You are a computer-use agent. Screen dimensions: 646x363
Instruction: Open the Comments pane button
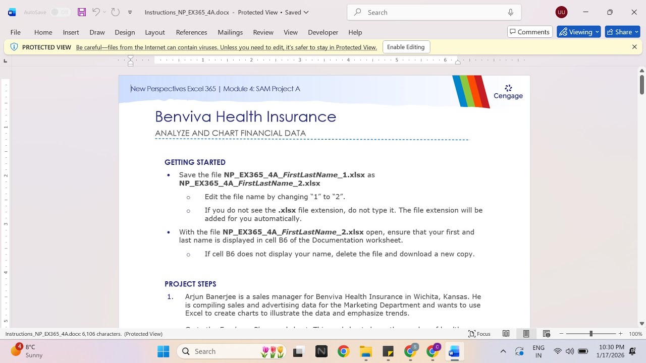530,32
